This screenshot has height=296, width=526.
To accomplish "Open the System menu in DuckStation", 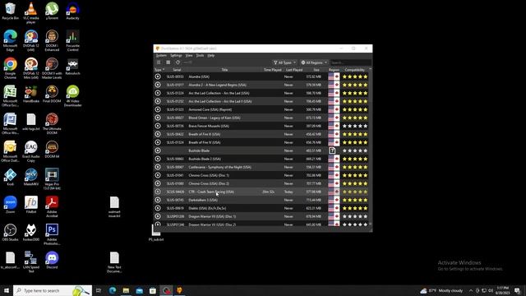I will pyautogui.click(x=161, y=55).
